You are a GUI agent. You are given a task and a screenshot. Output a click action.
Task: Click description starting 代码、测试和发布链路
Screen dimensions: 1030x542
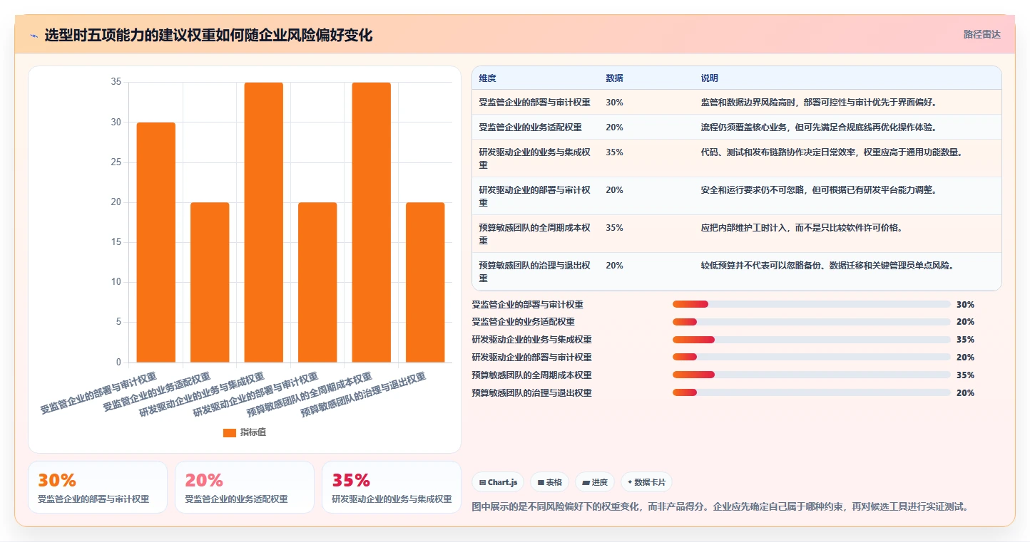click(832, 152)
